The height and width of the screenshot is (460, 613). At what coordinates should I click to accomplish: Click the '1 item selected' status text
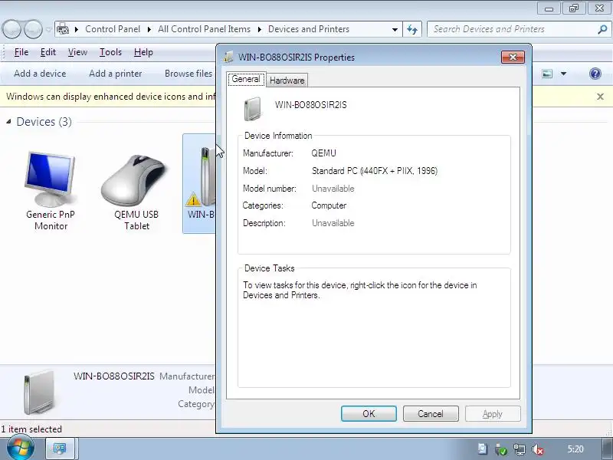pos(31,429)
